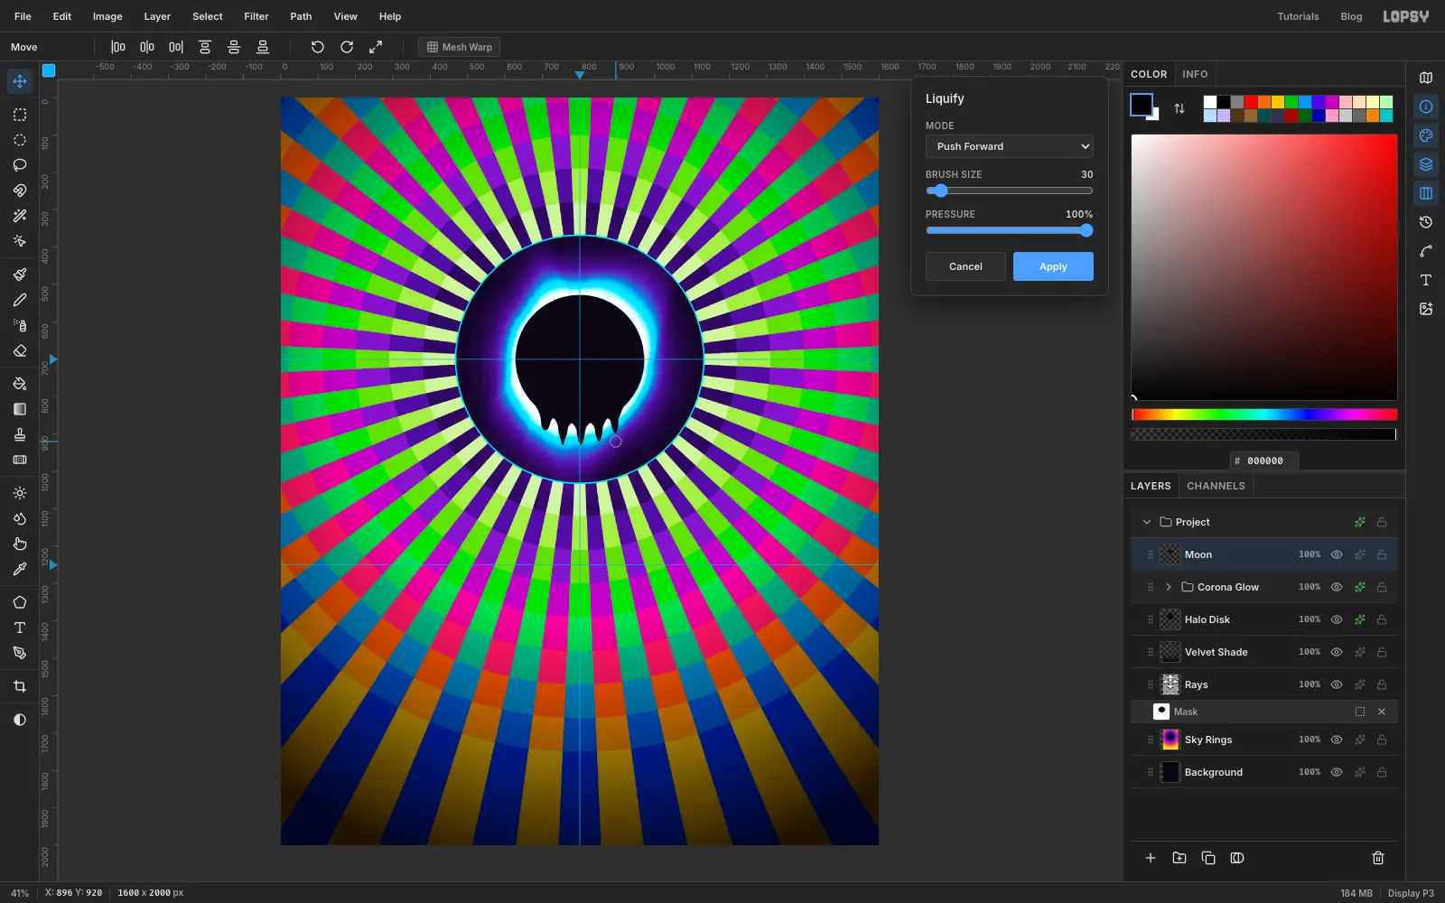Select the Move tool in left toolbar
The width and height of the screenshot is (1445, 903).
click(x=20, y=81)
